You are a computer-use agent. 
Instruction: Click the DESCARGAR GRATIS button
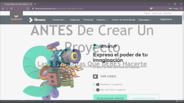tap(110, 97)
